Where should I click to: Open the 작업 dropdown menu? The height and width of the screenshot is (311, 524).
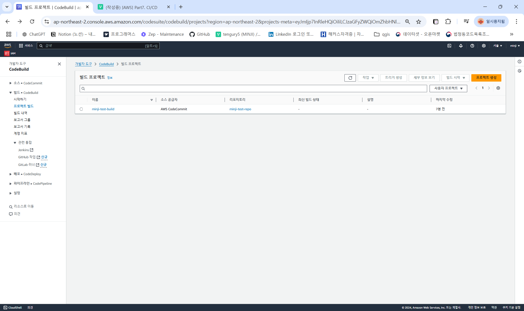coord(368,78)
